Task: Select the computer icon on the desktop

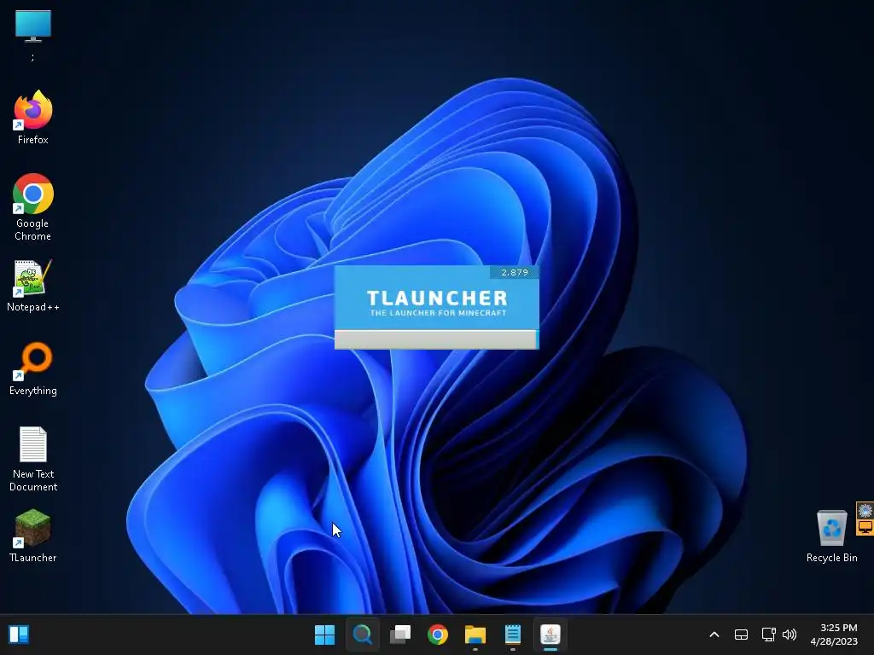Action: click(33, 26)
